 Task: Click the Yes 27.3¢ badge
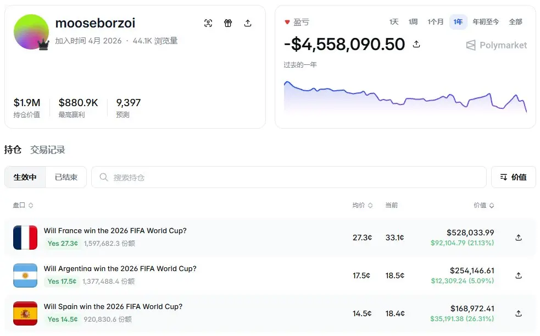(63, 243)
